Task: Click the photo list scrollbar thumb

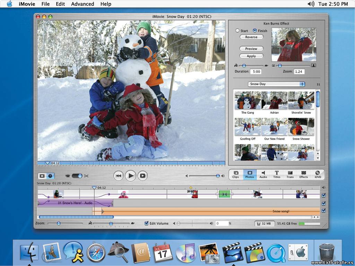Action: tap(318, 99)
